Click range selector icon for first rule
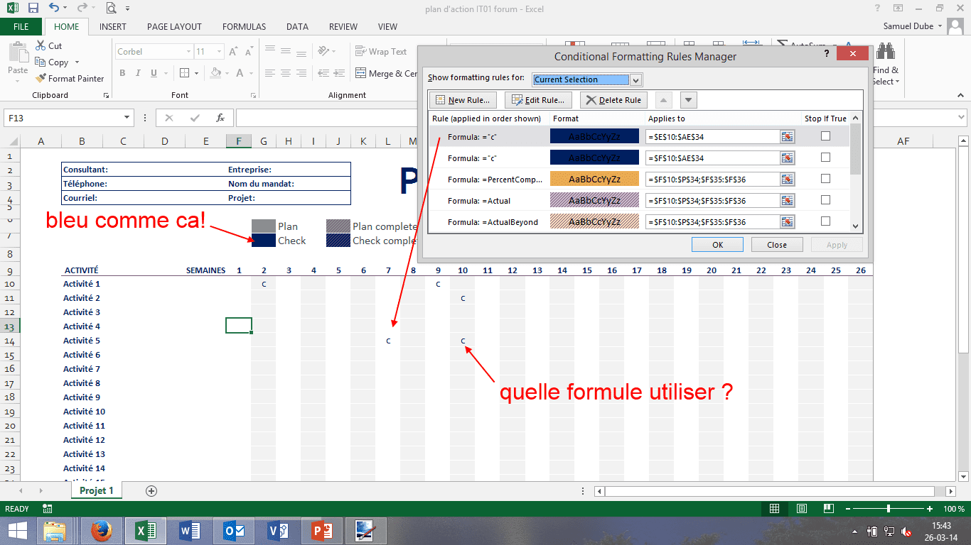The height and width of the screenshot is (545, 971). click(787, 137)
